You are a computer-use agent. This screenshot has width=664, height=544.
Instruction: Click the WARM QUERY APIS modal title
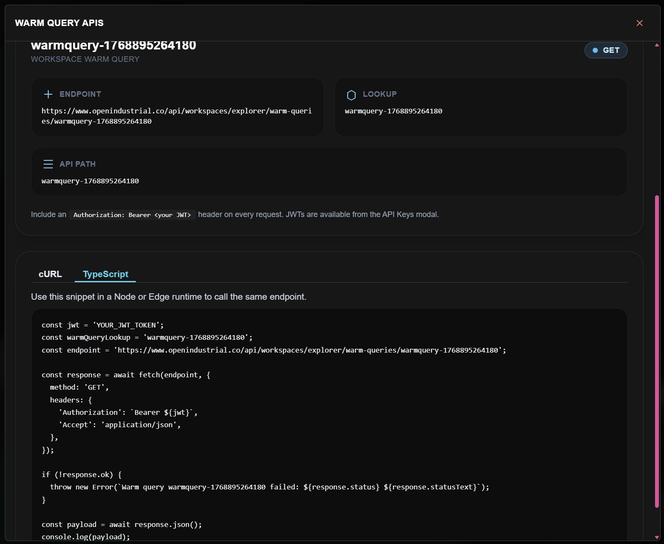(x=59, y=23)
